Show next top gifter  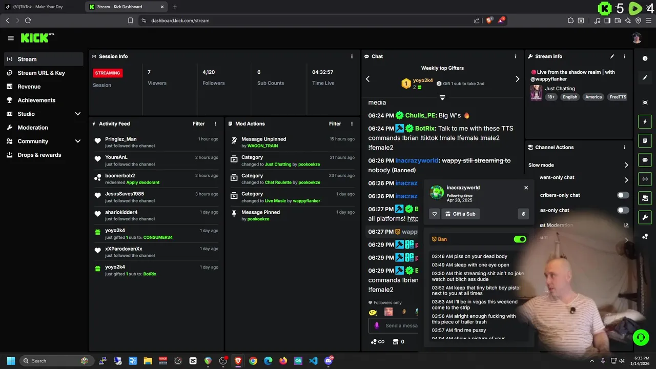click(x=517, y=79)
